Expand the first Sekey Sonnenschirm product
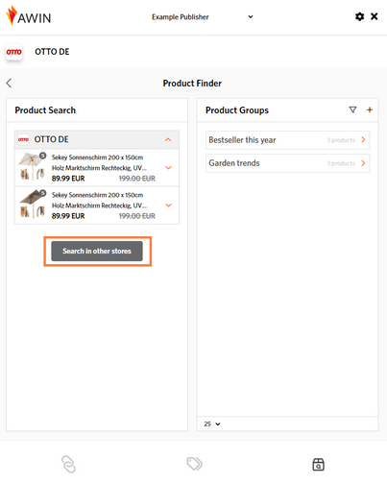The height and width of the screenshot is (485, 387). point(168,167)
